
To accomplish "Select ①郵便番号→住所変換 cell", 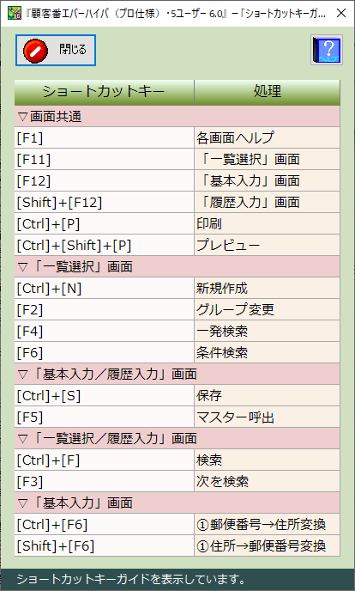I will click(267, 525).
